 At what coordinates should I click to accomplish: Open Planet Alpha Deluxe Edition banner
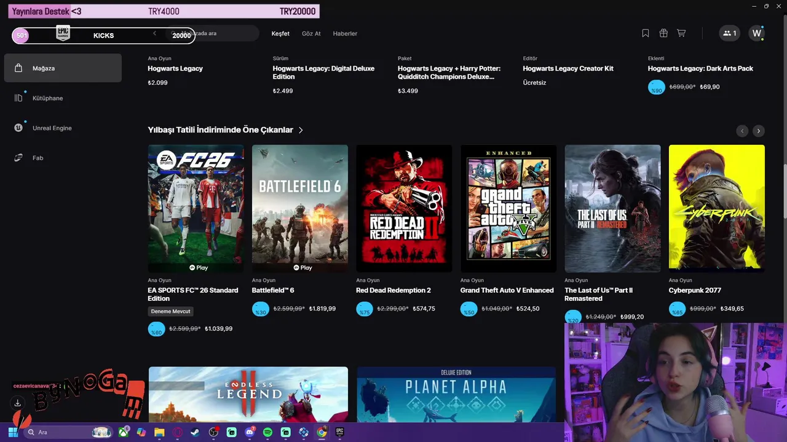tap(456, 394)
